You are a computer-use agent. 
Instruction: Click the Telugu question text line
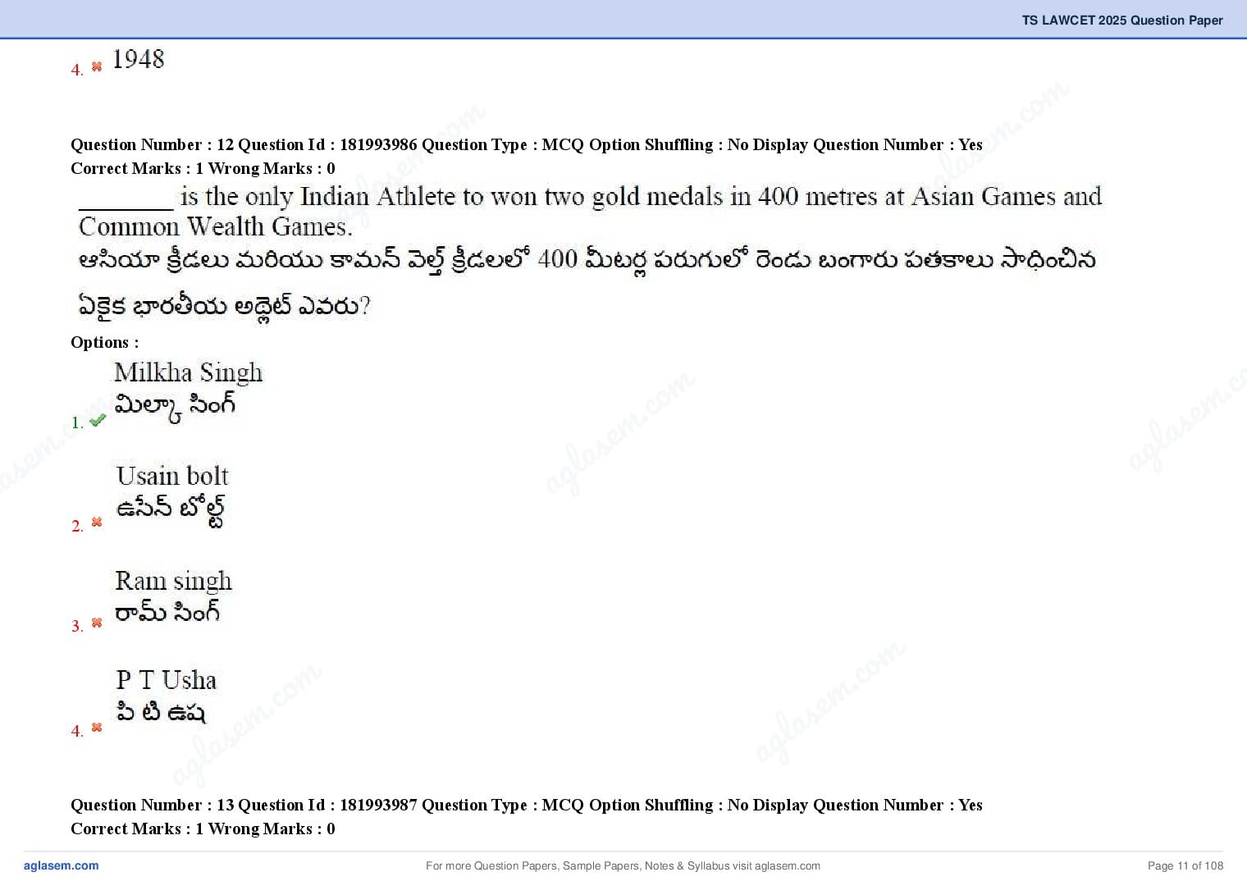click(x=587, y=282)
